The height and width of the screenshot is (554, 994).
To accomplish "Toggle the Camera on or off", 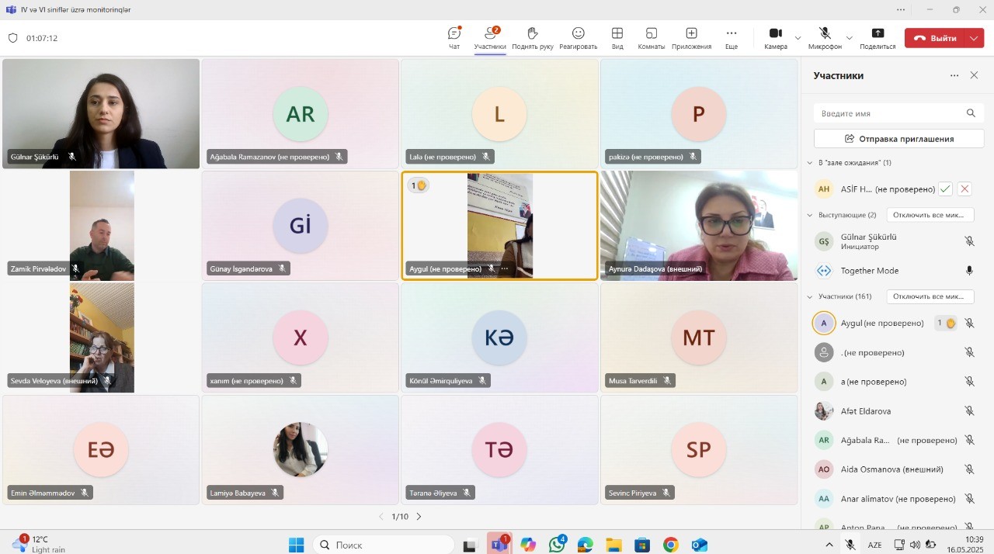I will point(775,36).
